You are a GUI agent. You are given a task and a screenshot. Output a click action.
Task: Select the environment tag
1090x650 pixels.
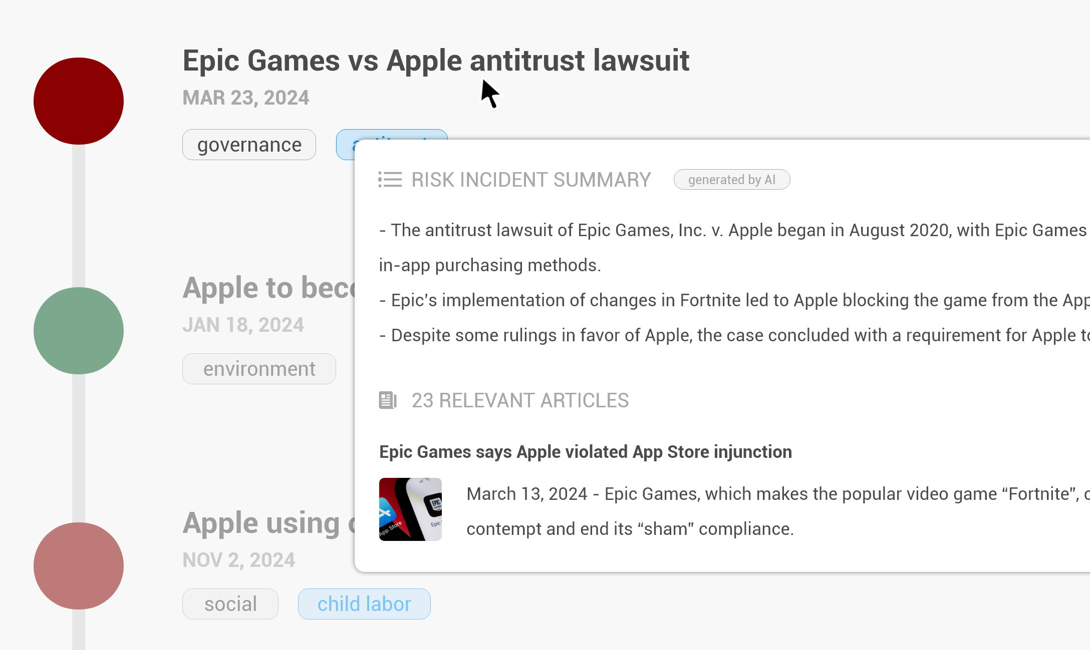(259, 369)
